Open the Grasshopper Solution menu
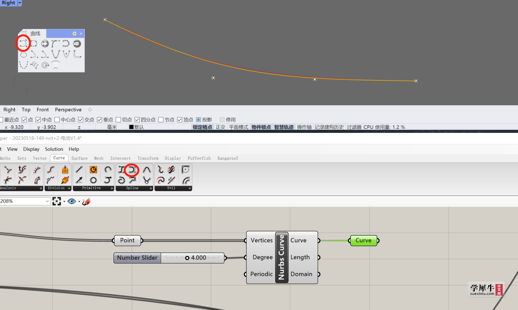 54,149
